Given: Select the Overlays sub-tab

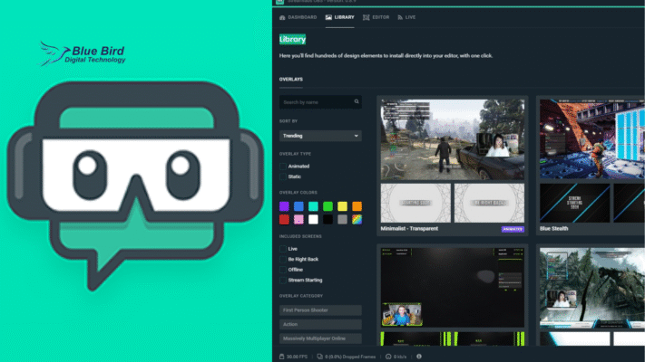Looking at the screenshot, I should coord(291,80).
